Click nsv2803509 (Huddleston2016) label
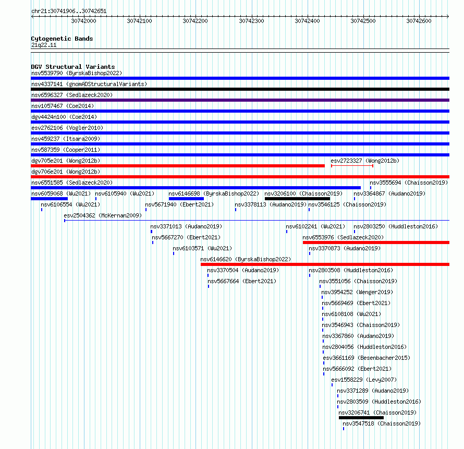Viewport: 464px width, 449px height. (x=379, y=402)
